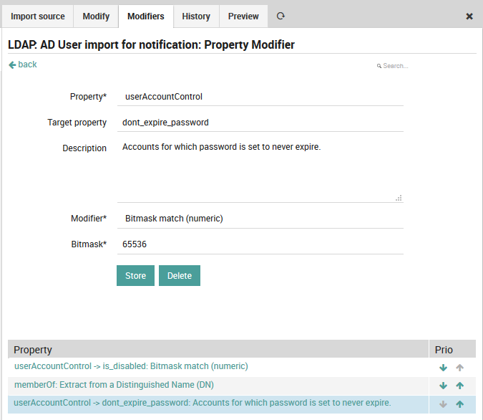Screen dimensions: 483x420
Task: Open the memberOf Extract from DN row
Action: (x=114, y=385)
